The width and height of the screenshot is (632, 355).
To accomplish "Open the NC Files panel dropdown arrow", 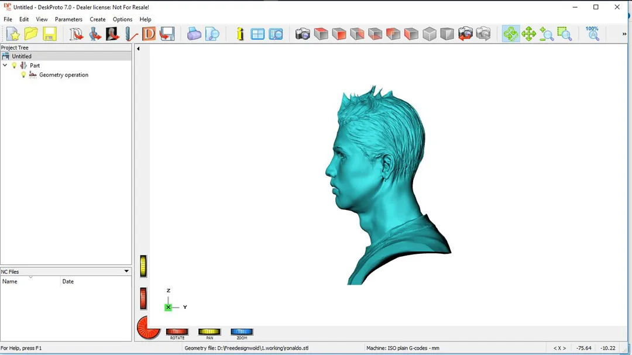I will [126, 271].
